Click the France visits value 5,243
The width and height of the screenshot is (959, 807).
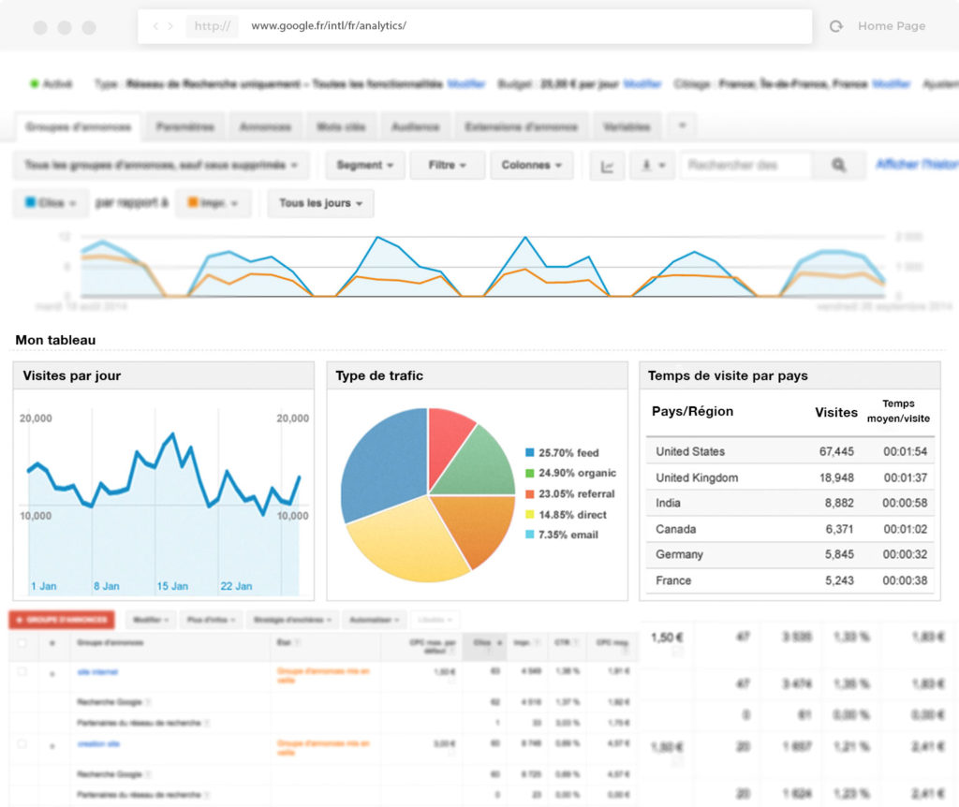click(x=839, y=580)
